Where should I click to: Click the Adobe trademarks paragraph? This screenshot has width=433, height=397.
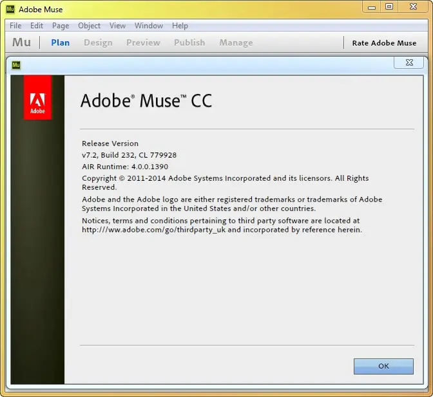[x=232, y=204]
